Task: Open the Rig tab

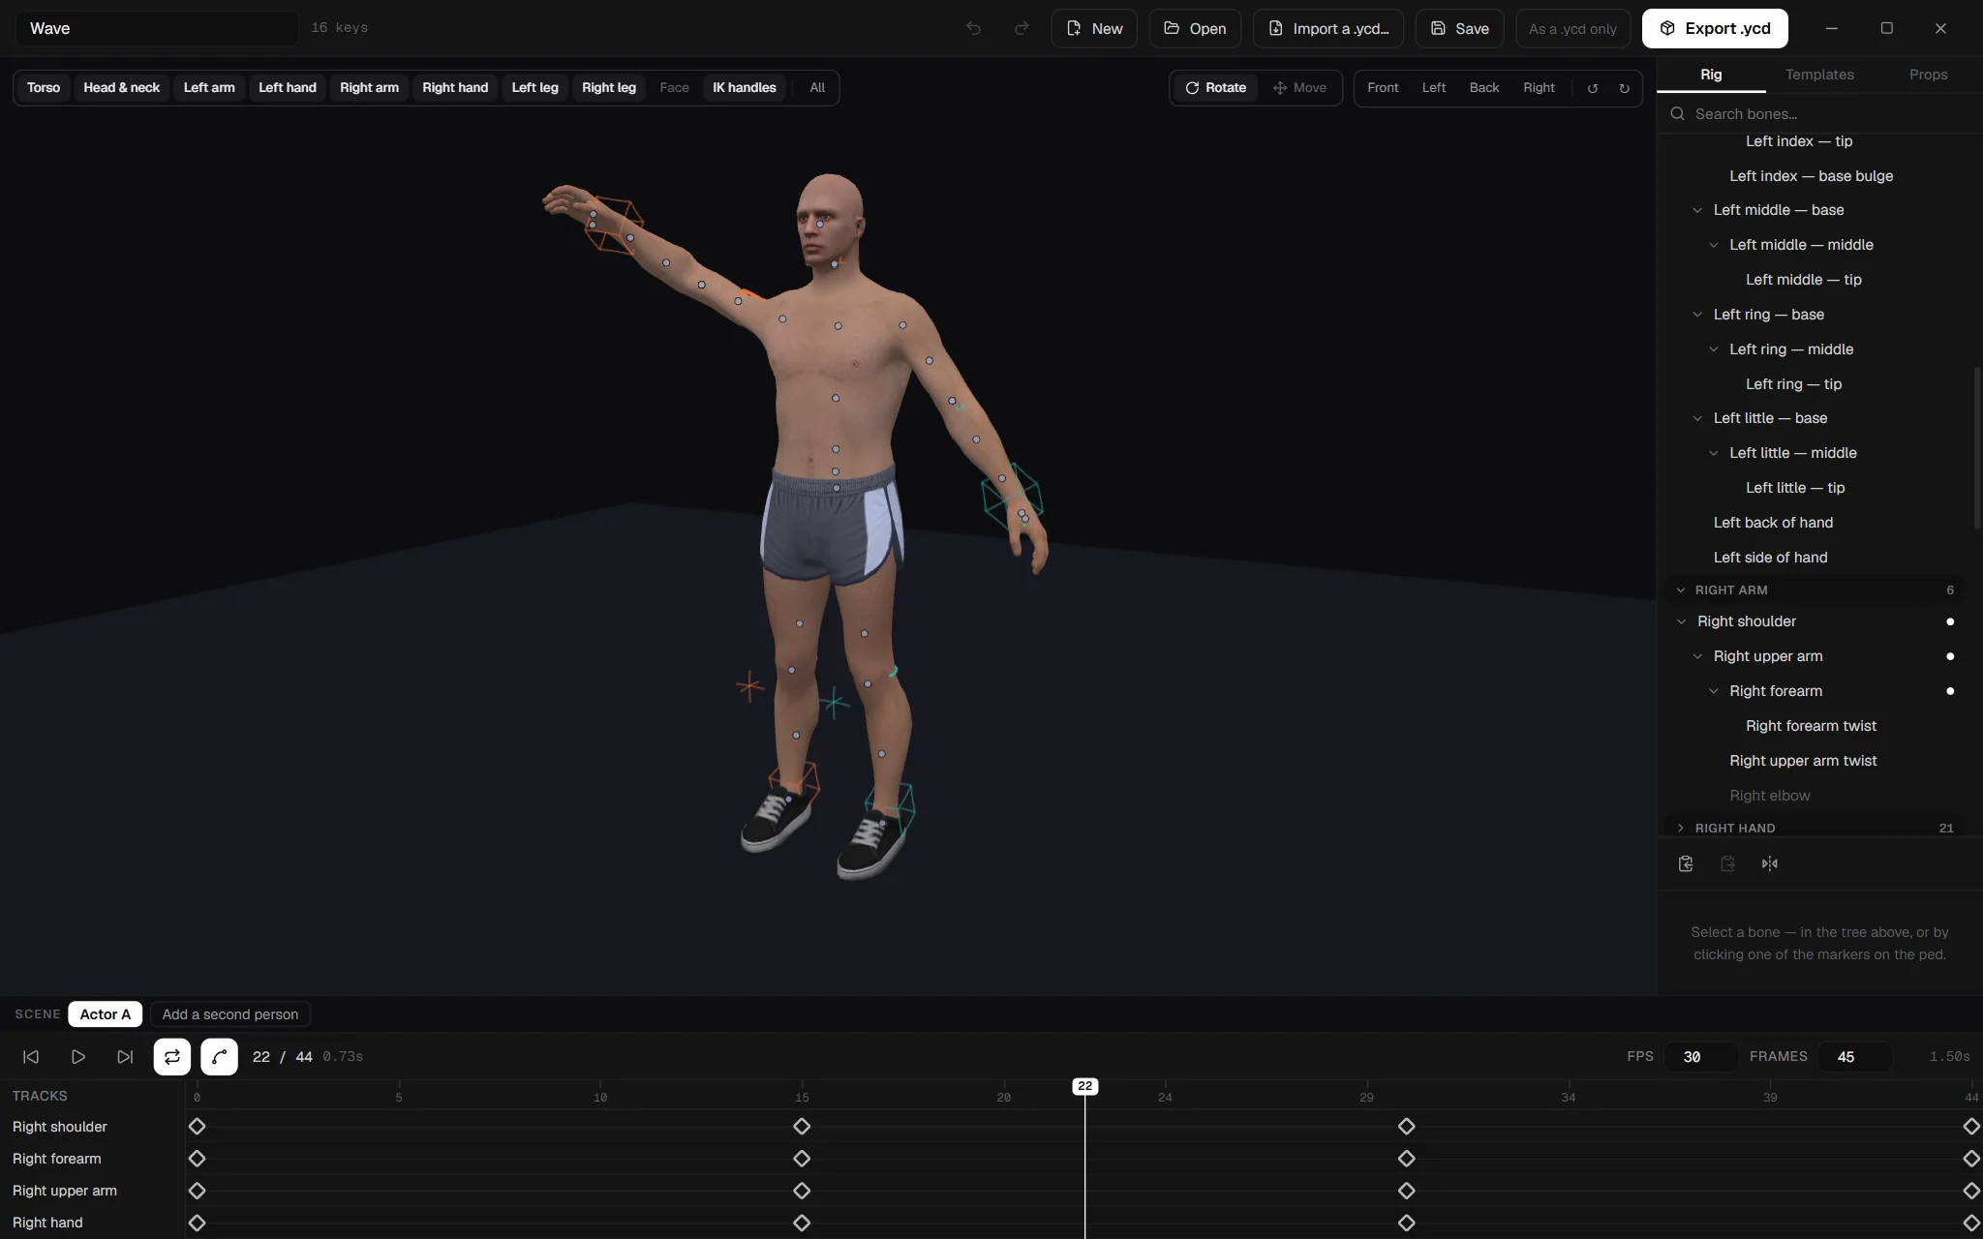Action: 1711,75
